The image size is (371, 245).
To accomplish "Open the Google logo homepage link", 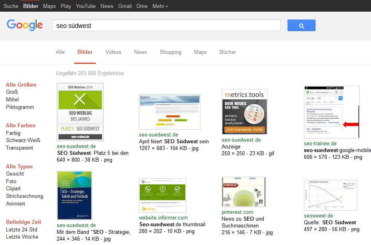I will [25, 25].
